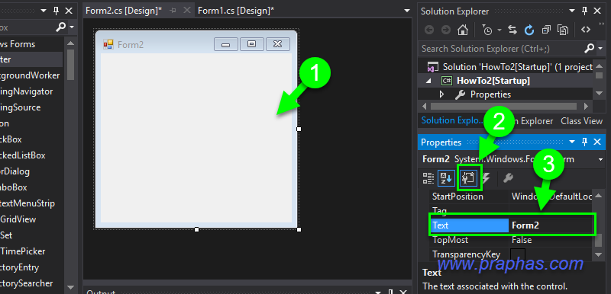
Task: Show the Events lightning bolt list
Action: 486,178
